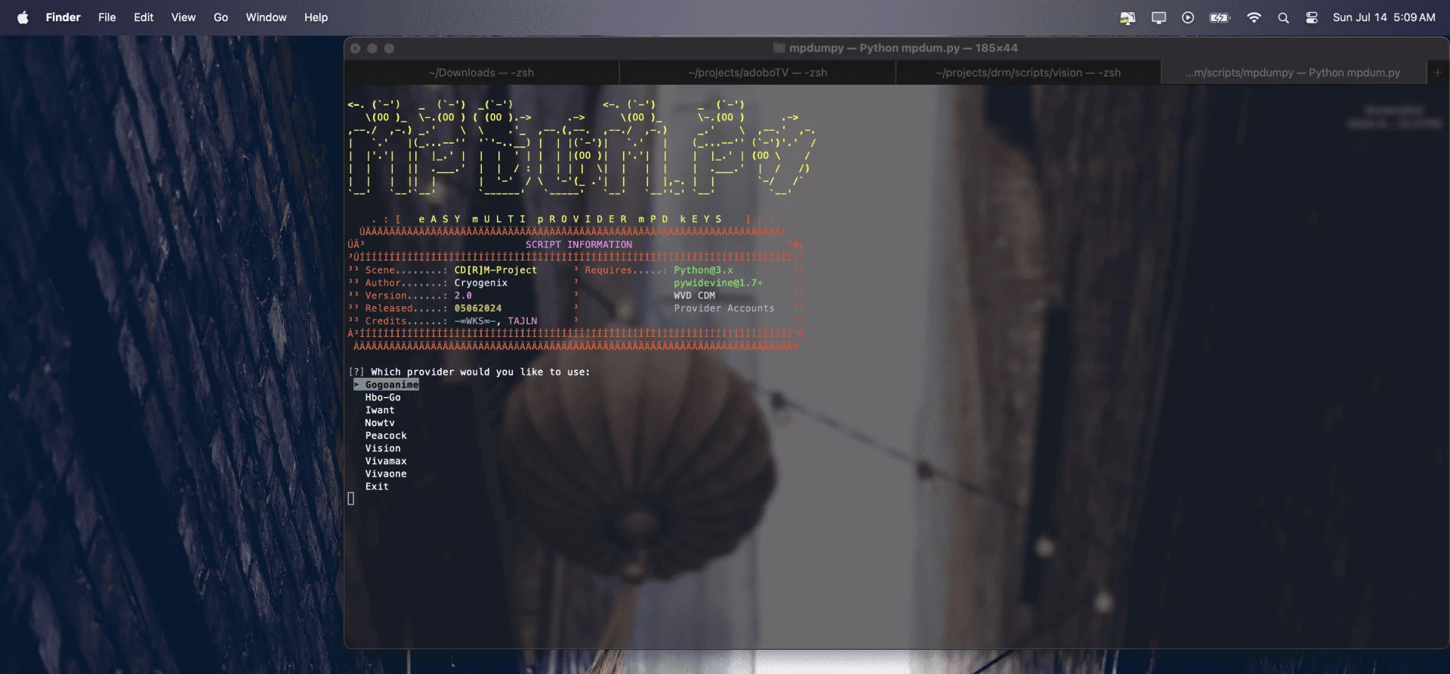This screenshot has width=1450, height=674.
Task: Click the SCRIPT INFORMATION heading
Action: [578, 245]
